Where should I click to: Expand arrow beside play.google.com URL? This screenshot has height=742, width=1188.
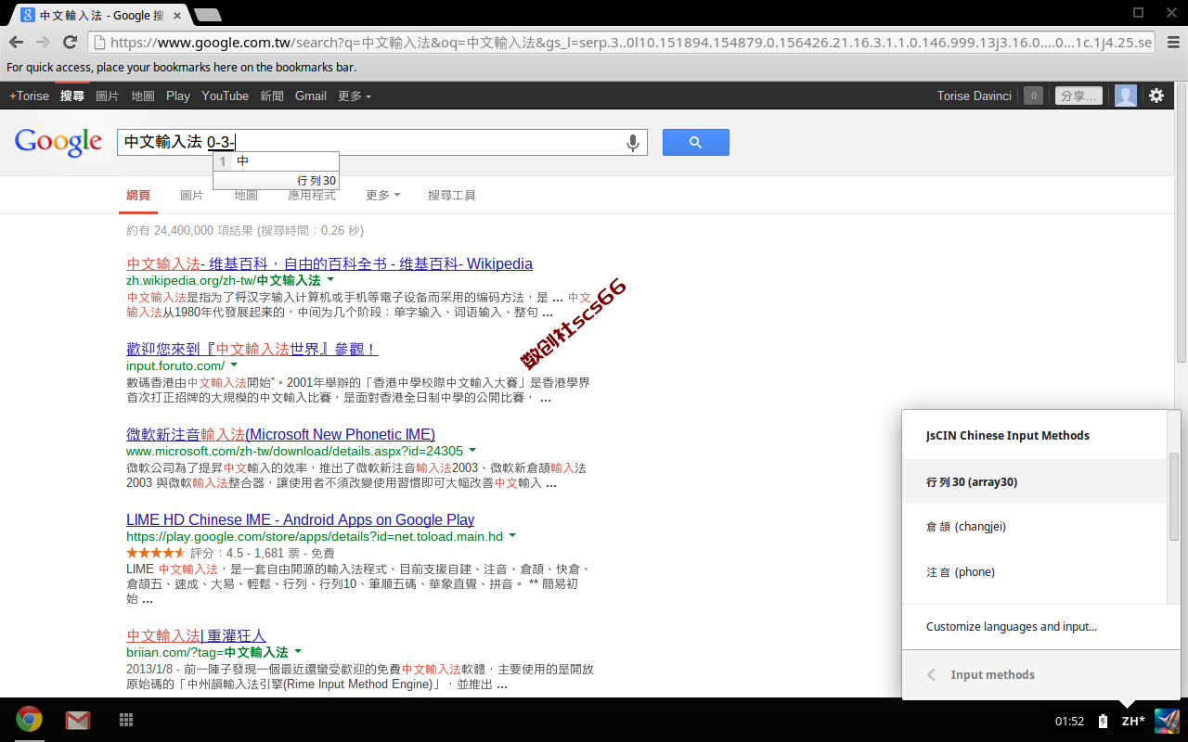click(x=512, y=536)
